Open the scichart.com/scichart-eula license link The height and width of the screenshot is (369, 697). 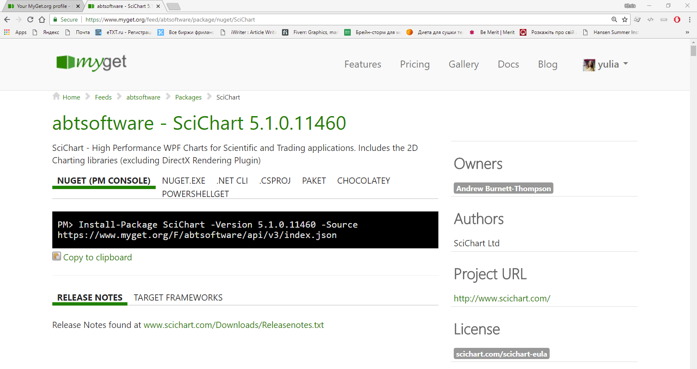(x=501, y=354)
